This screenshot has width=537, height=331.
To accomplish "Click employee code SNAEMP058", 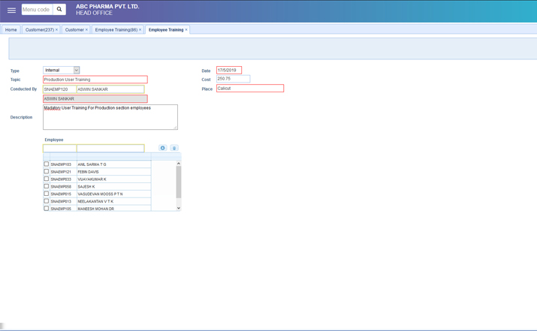I will click(61, 187).
